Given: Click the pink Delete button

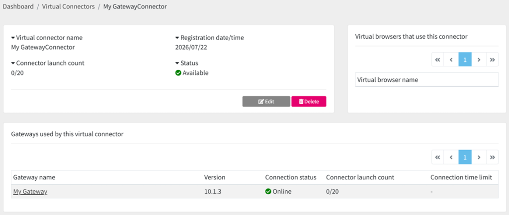Looking at the screenshot, I should click(x=309, y=102).
